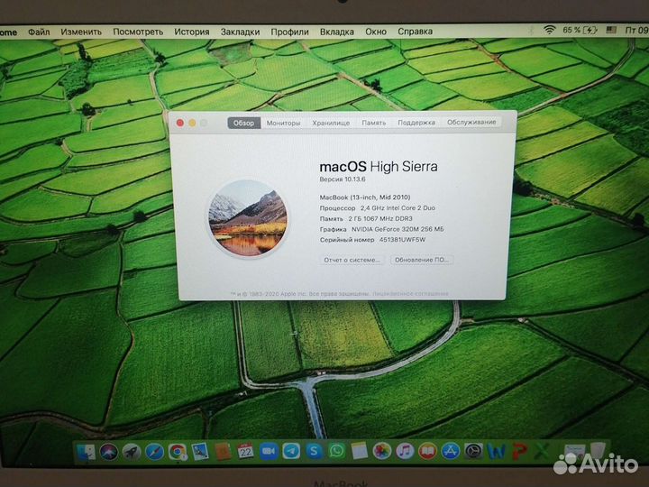
Task: Open the brown Contacts book icon
Action: [223, 452]
